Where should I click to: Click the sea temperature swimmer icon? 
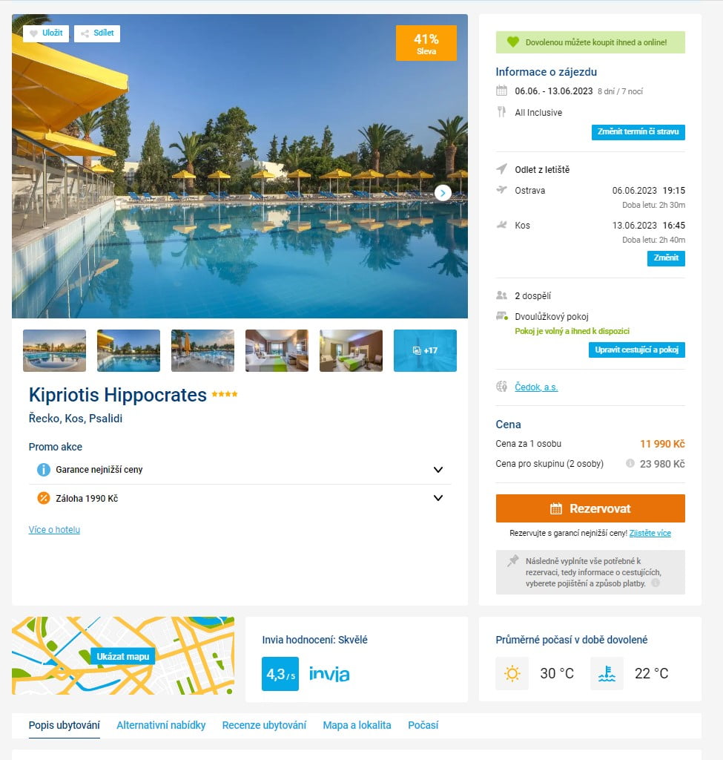(x=607, y=673)
